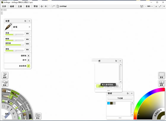
Task: Open the 帮助 menu
Action: pyautogui.click(x=36, y=6)
